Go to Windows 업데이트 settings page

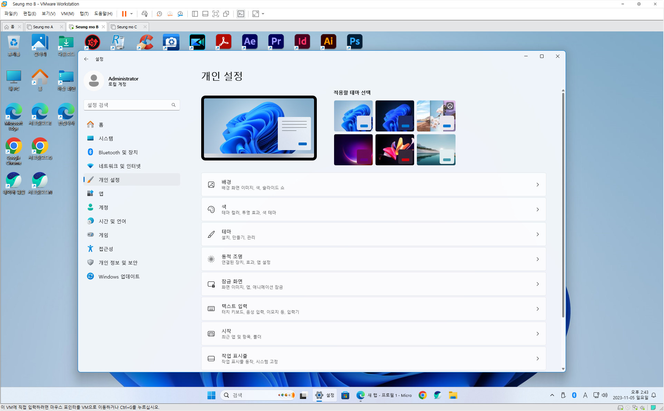tap(119, 276)
